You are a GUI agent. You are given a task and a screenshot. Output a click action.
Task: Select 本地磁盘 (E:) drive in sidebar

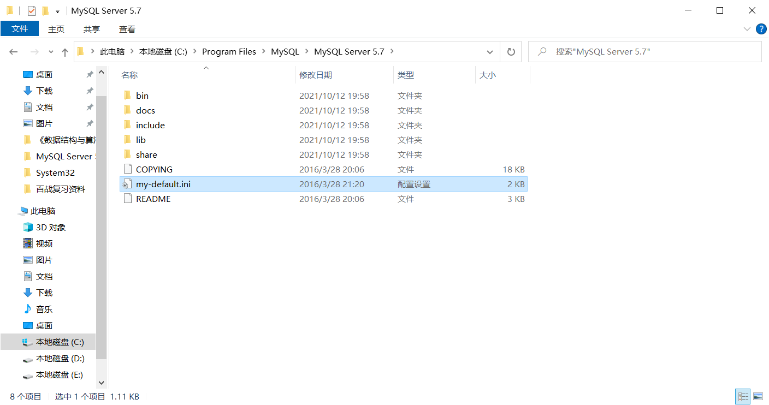coord(60,375)
